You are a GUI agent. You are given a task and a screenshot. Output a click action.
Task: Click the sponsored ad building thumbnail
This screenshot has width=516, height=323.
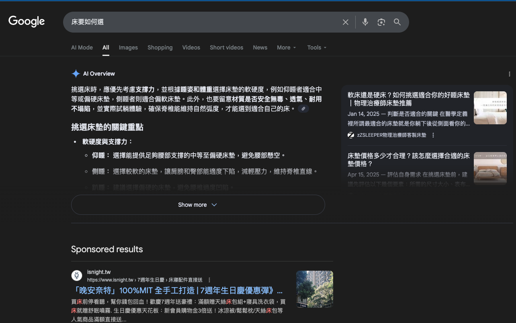coord(314,289)
